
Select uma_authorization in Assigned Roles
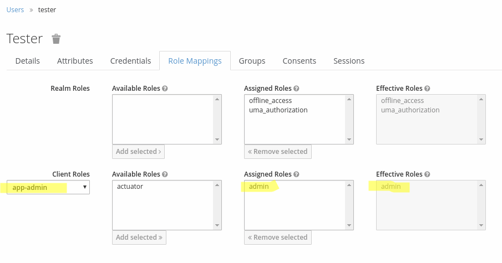[x=278, y=110]
